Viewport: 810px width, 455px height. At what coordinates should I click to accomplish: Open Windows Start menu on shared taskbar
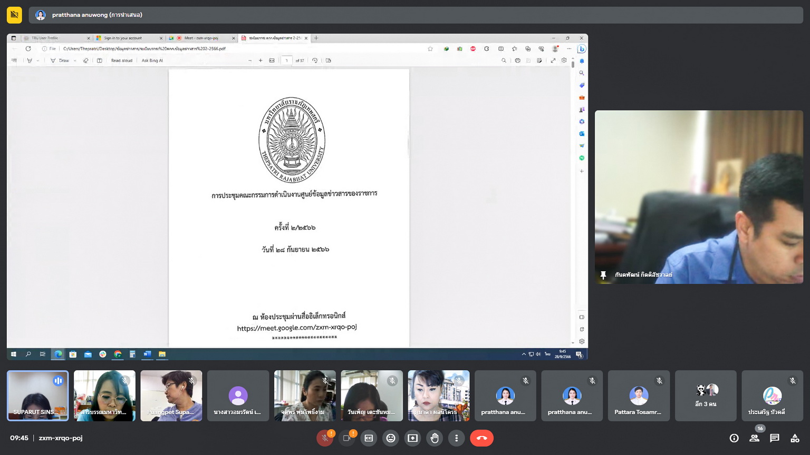coord(14,354)
